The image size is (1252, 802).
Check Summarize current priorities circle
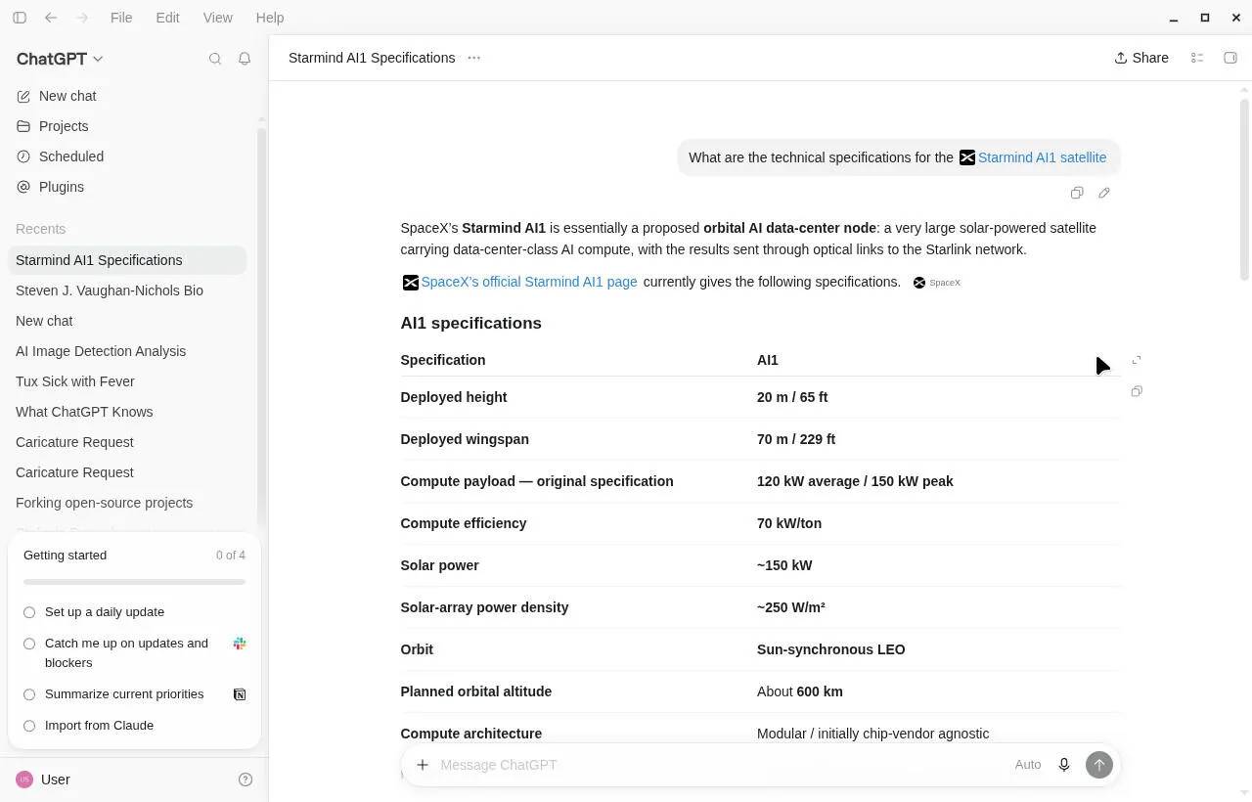[29, 694]
